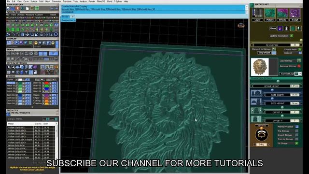The width and height of the screenshot is (309, 174).
Task: Toggle the Trim to Bitmap checkbox
Action: point(297,139)
